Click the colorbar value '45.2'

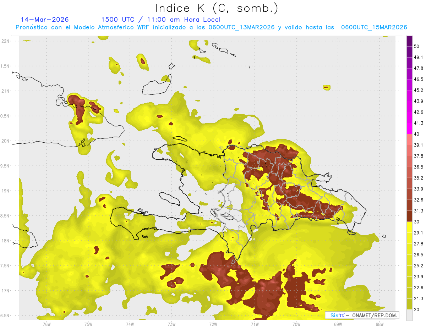[419, 90]
